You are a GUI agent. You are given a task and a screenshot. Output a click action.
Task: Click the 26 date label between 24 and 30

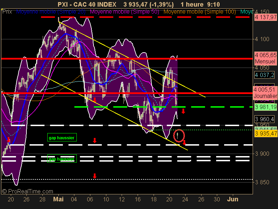coord(201,199)
